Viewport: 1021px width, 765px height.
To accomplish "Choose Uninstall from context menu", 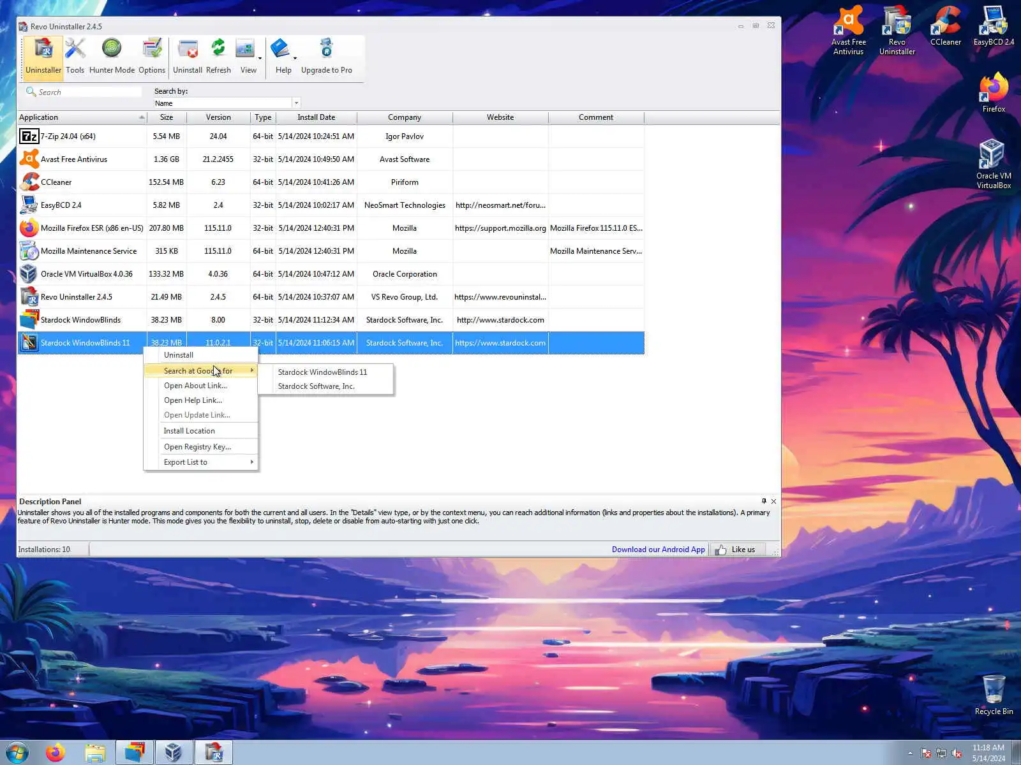I will (201, 355).
